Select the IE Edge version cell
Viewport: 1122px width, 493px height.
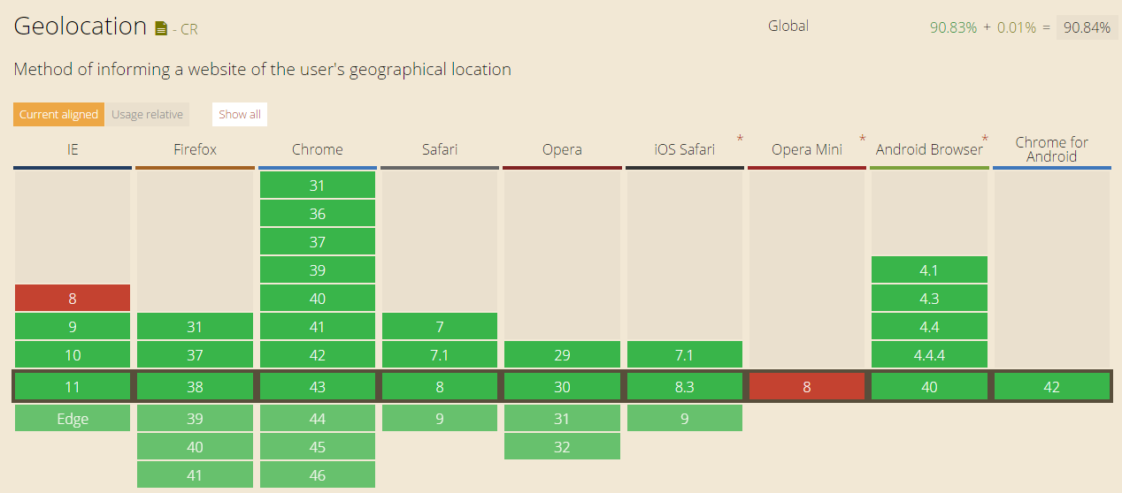tap(73, 419)
